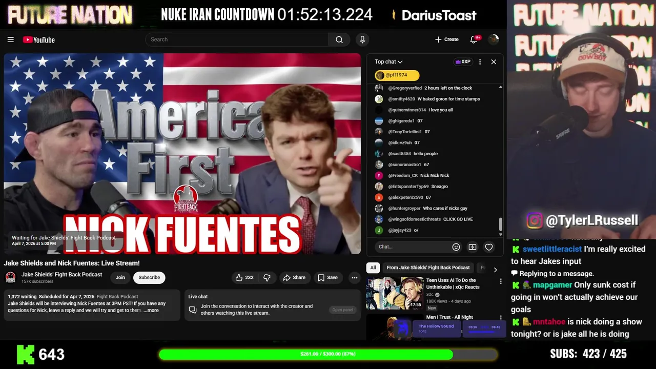Subscribe to Jake Shields' Fight Back Podcast
This screenshot has height=369, width=656.
149,277
